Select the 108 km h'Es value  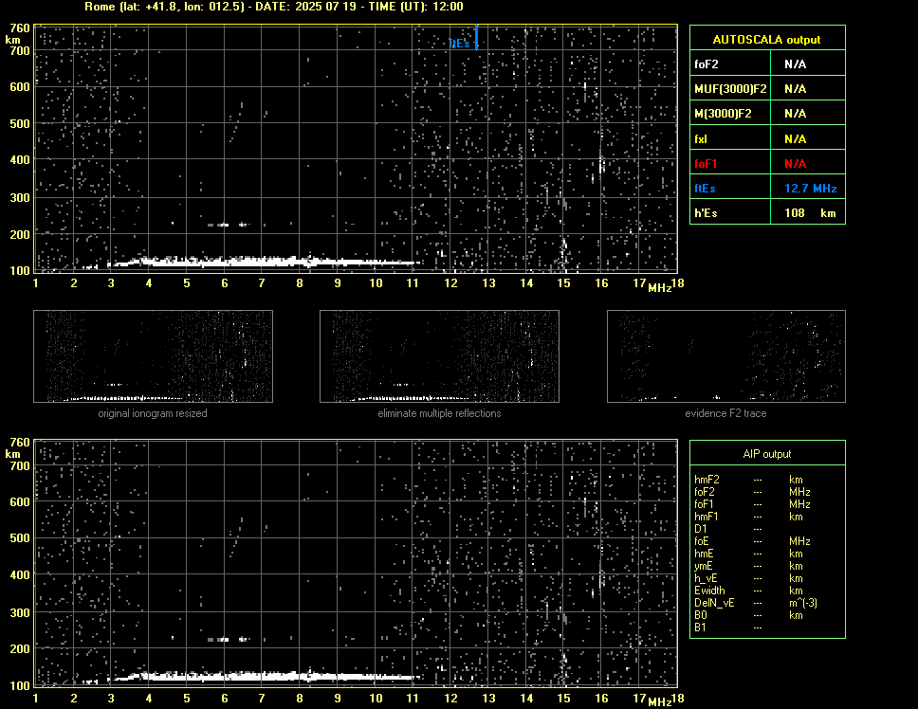click(x=810, y=213)
